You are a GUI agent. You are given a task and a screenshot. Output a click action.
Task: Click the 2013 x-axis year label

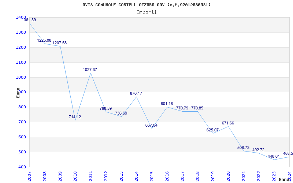(x=121, y=176)
